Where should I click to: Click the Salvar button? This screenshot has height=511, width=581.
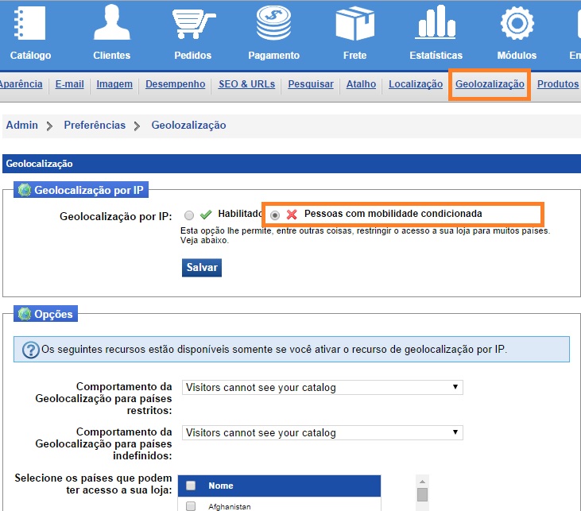[202, 268]
